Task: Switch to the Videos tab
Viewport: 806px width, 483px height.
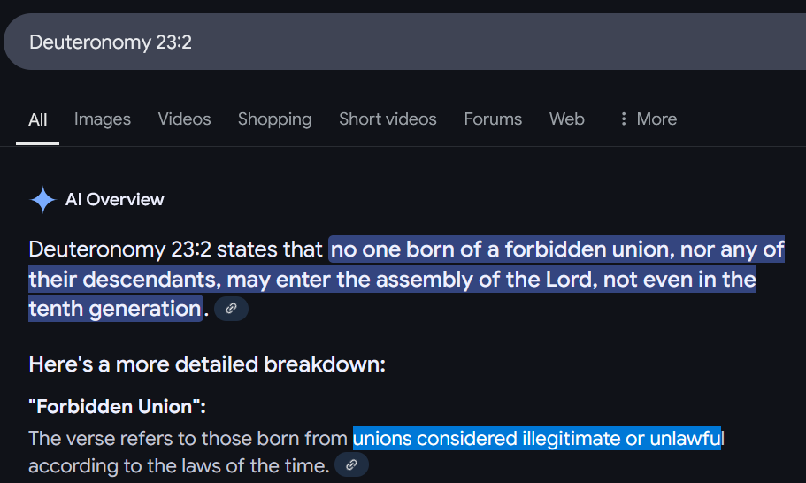Action: point(184,119)
